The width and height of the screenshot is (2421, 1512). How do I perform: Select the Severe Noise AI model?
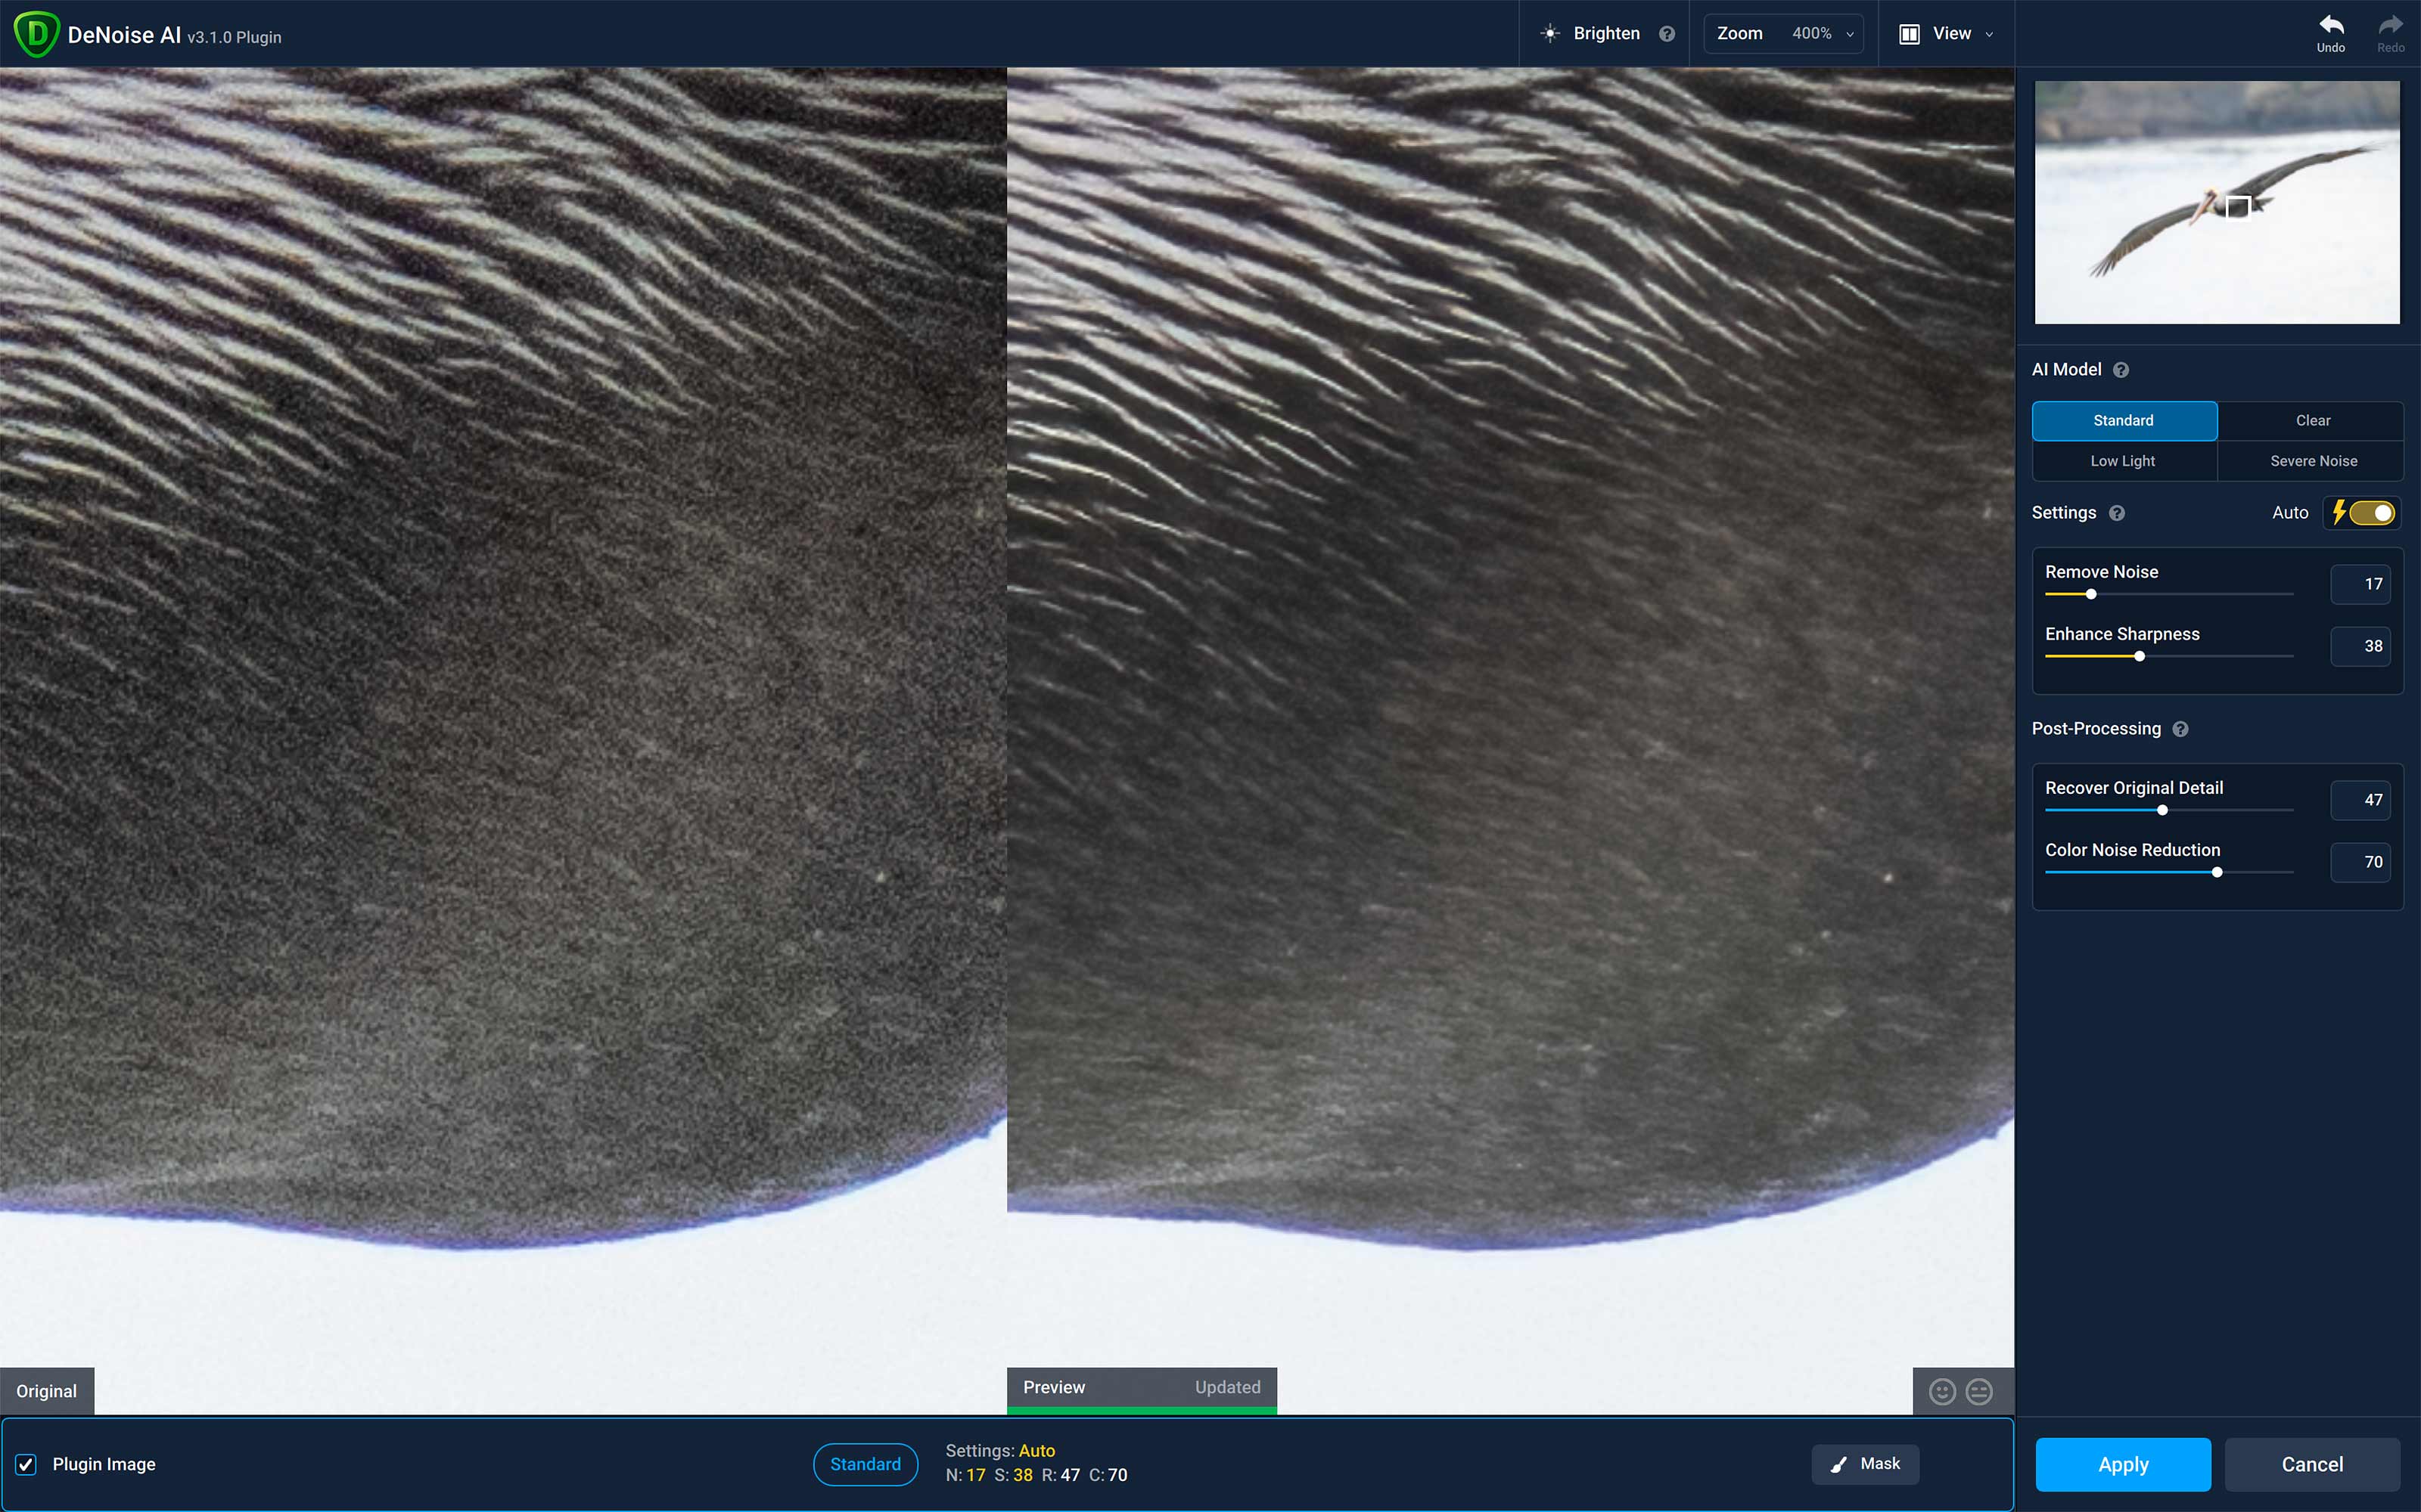[x=2312, y=461]
